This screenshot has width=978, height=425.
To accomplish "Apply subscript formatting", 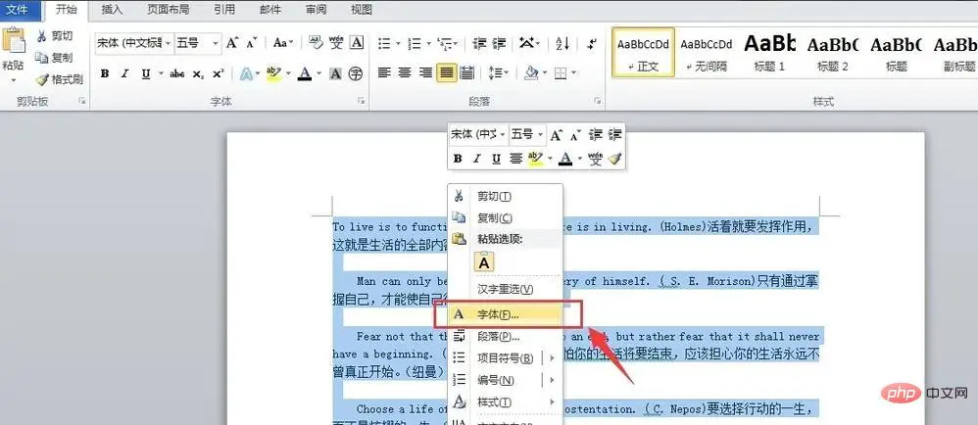I will [x=198, y=74].
